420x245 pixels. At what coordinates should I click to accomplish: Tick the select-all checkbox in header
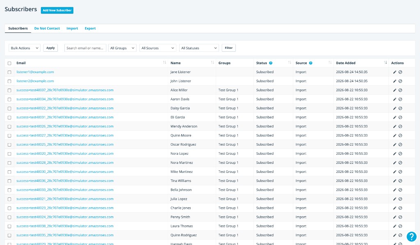[x=9, y=63]
